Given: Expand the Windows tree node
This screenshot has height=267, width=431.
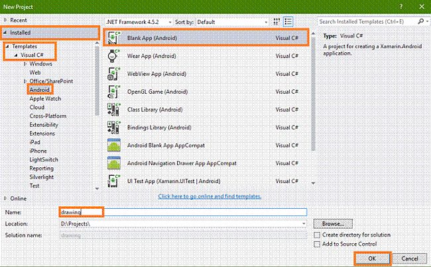Looking at the screenshot, I should pyautogui.click(x=25, y=64).
